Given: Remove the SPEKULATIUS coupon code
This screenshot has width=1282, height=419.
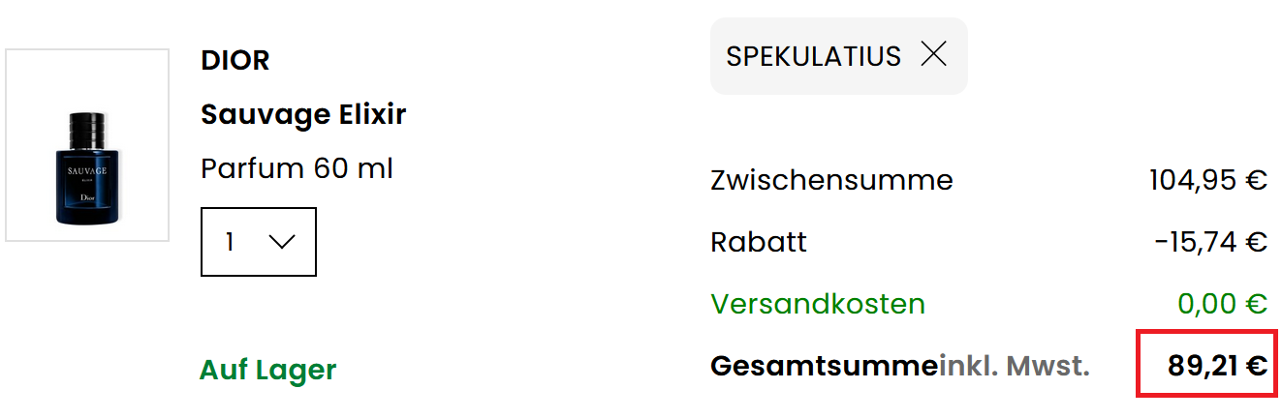Looking at the screenshot, I should [x=933, y=55].
